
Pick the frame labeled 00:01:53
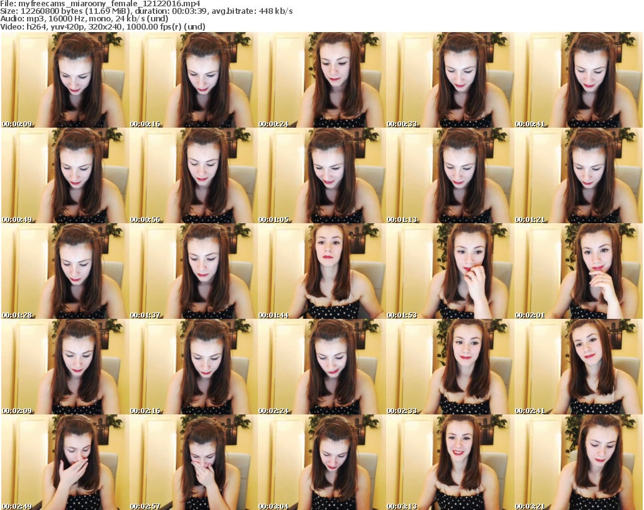pos(450,271)
